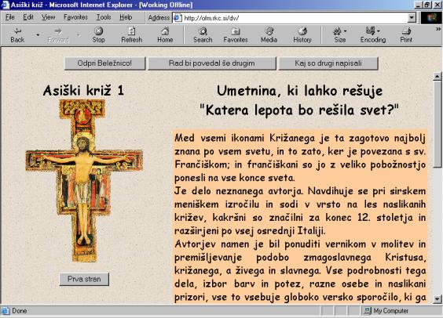Viewport: 443px width, 318px height.
Task: Go to Home page icon
Action: pos(165,35)
